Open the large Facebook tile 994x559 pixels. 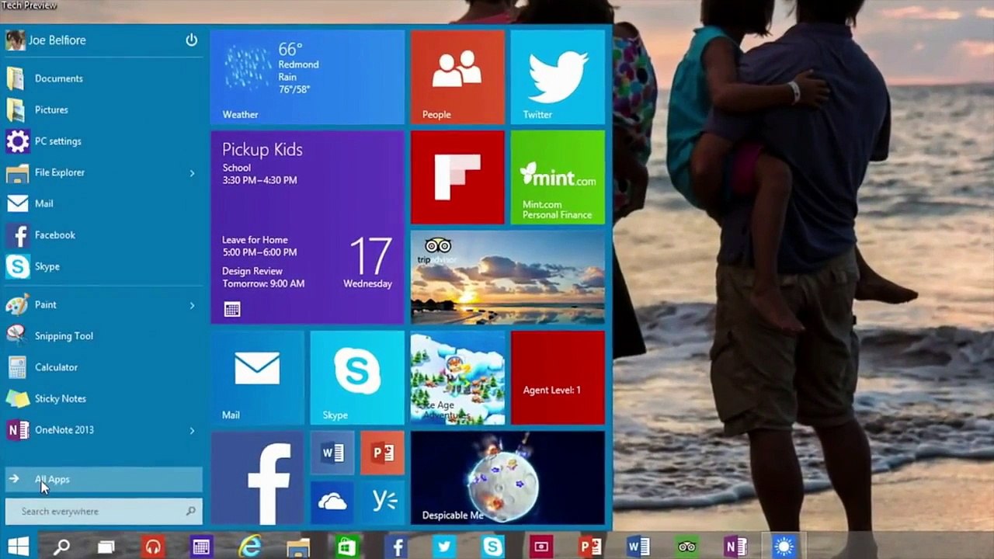(257, 477)
